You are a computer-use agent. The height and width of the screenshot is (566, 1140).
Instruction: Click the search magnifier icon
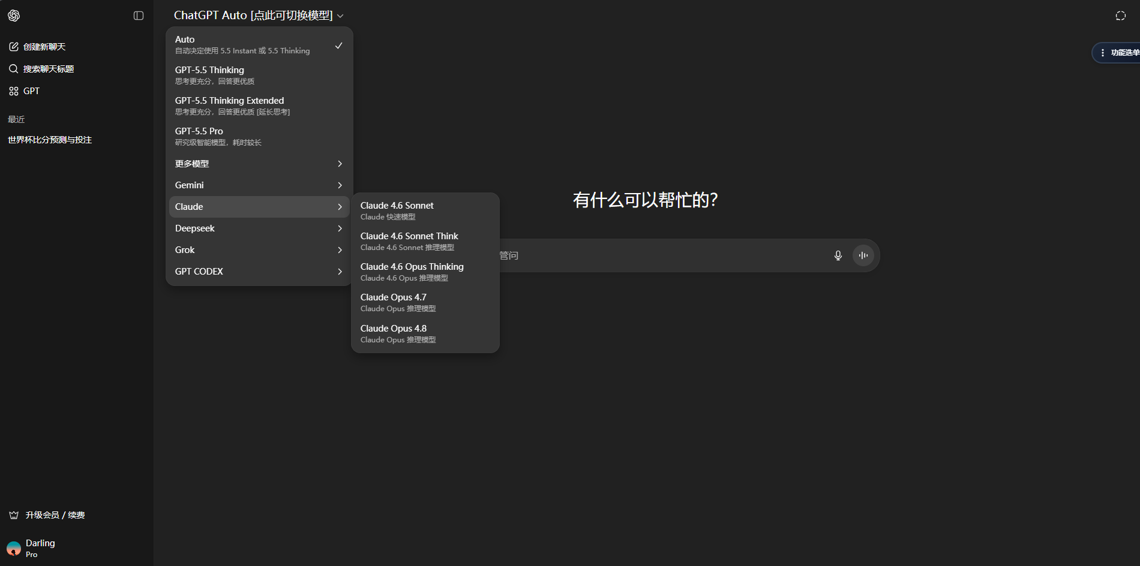coord(14,69)
